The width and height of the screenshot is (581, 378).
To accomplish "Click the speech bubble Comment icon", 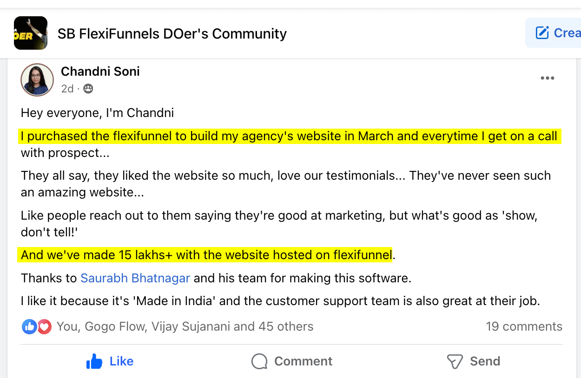I will (x=259, y=361).
